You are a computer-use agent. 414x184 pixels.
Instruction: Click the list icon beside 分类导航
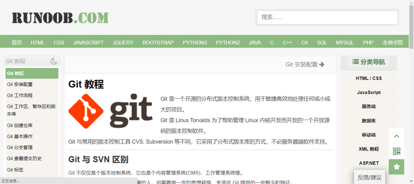click(356, 62)
